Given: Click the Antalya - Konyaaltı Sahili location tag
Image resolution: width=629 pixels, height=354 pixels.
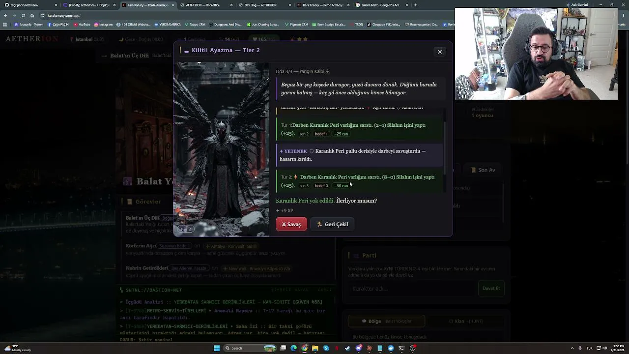Looking at the screenshot, I should point(231,246).
